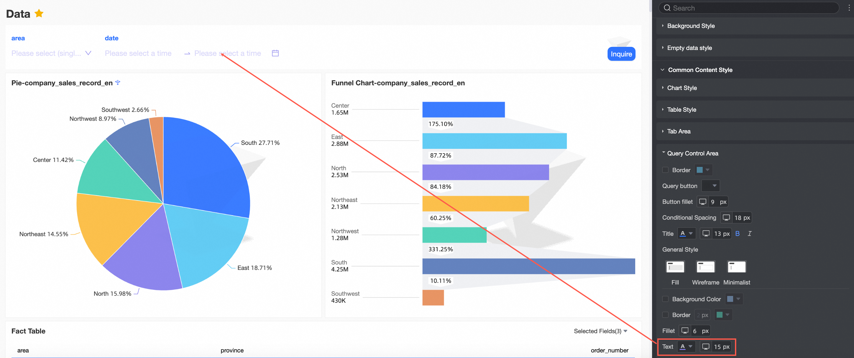854x358 pixels.
Task: Click the style Search input field
Action: point(749,8)
